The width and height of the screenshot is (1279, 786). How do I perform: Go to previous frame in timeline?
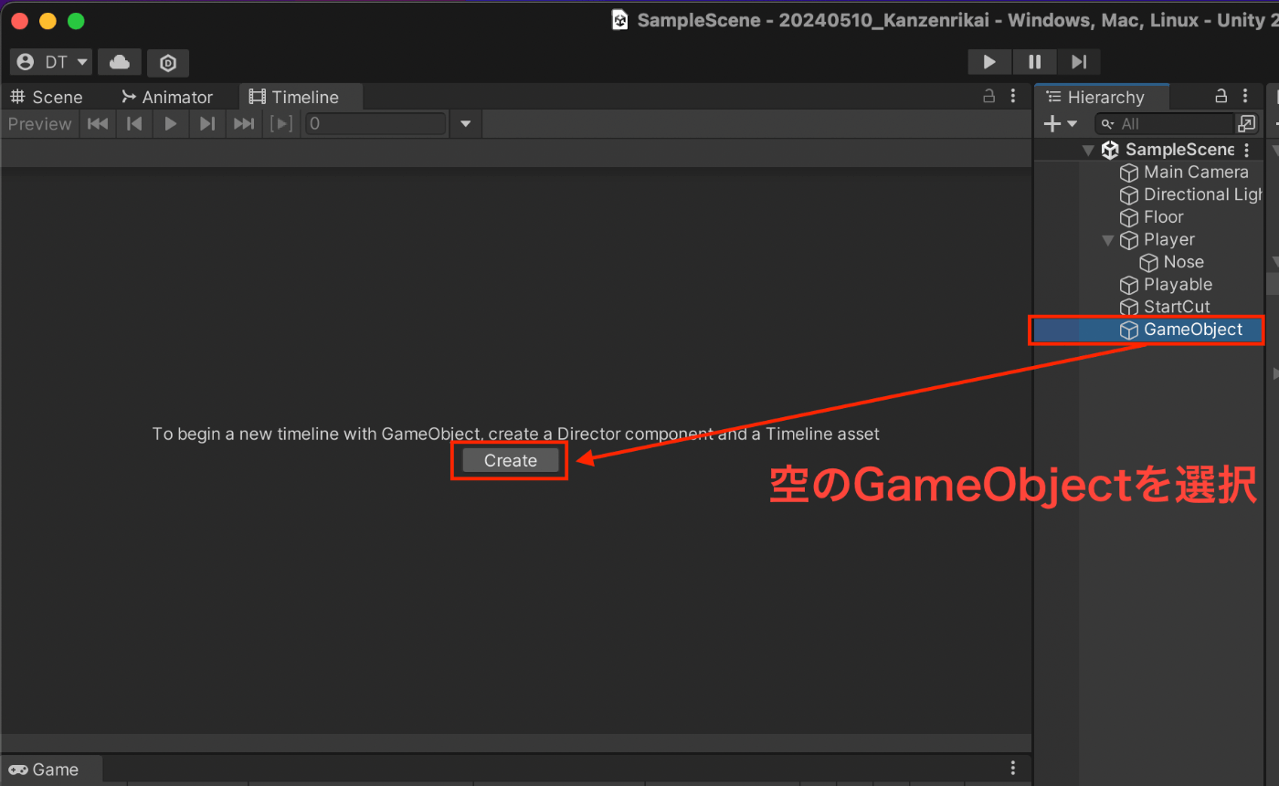(134, 124)
